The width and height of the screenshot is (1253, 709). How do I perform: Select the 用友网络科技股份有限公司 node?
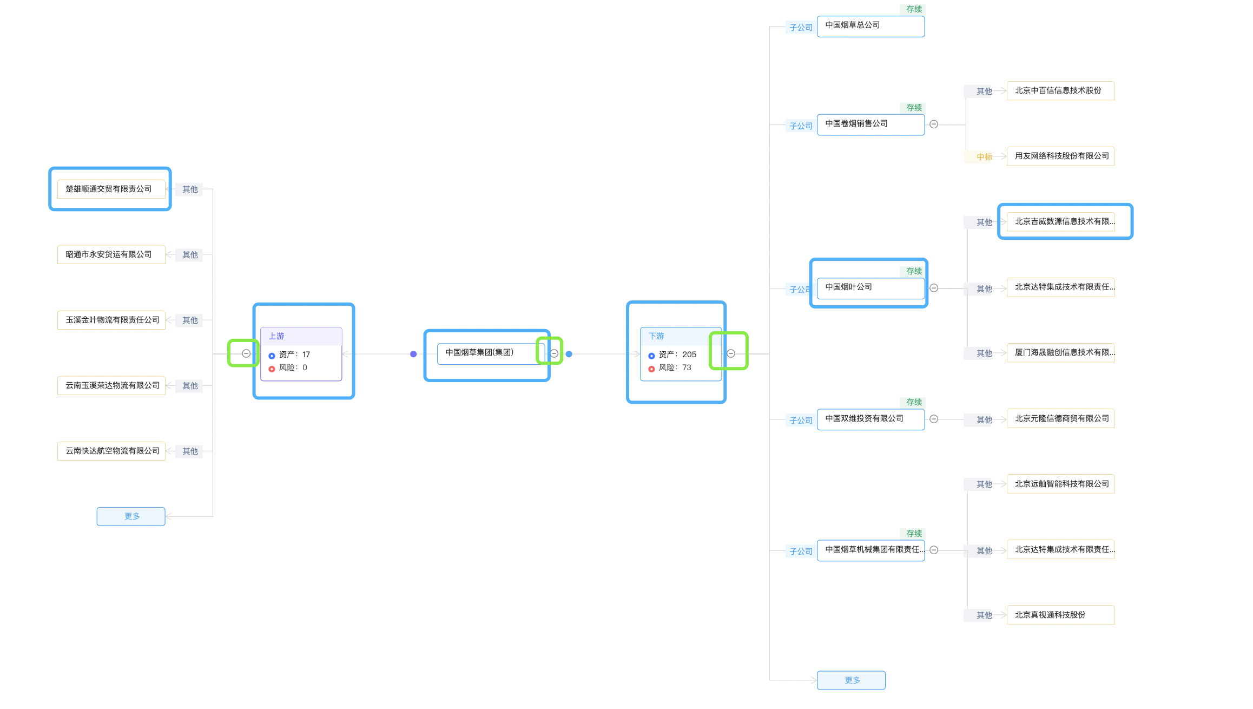[x=1061, y=156]
